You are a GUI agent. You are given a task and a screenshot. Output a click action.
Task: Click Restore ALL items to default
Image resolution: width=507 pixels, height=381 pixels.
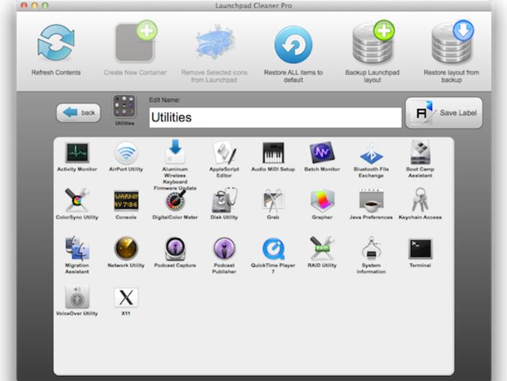293,45
